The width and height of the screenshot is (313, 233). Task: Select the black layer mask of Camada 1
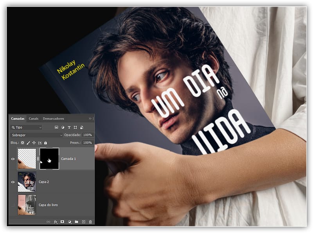49,158
